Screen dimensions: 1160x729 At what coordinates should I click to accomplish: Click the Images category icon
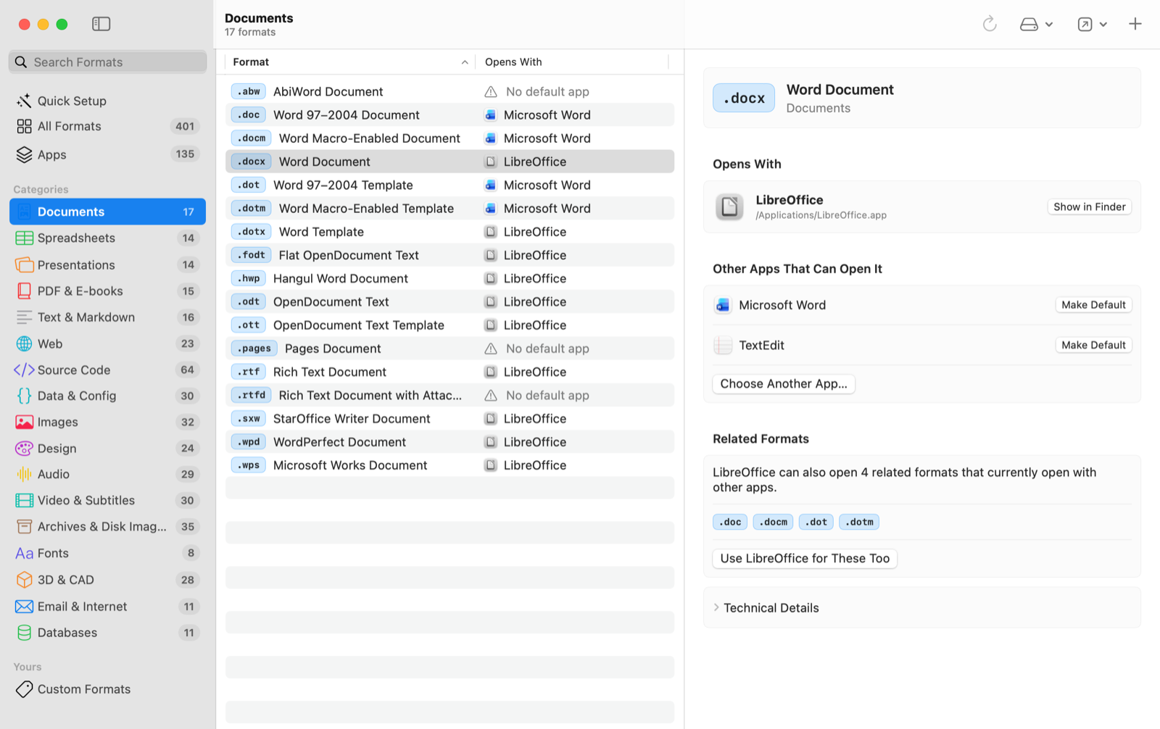pyautogui.click(x=24, y=422)
